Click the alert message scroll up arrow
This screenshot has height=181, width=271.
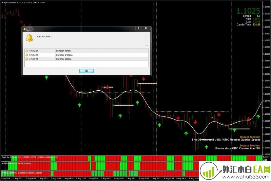coord(147,37)
